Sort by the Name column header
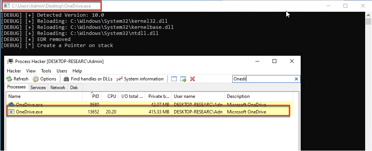372x151 pixels. coord(44,96)
